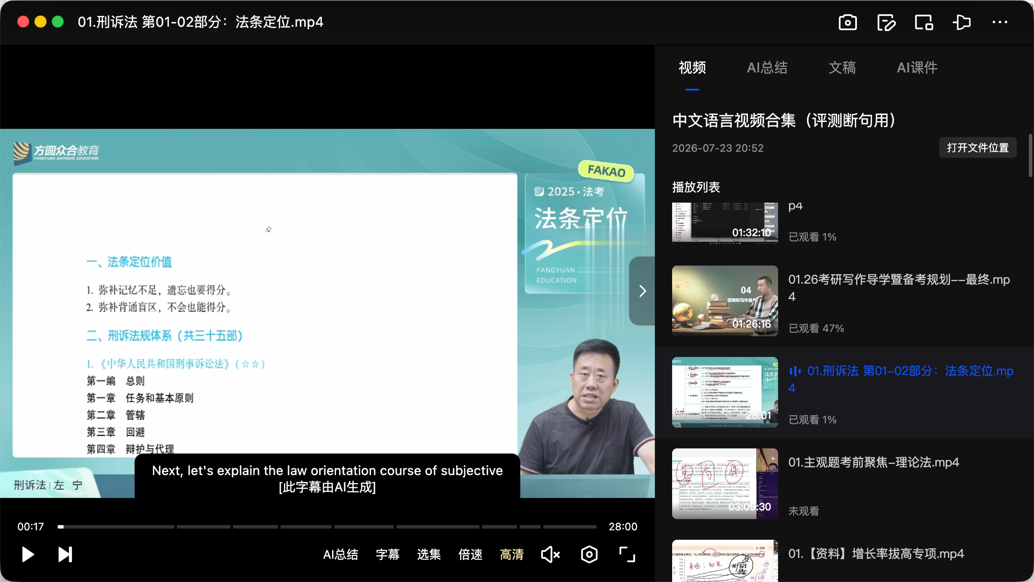Open the 28:01 刑诉法 video thumbnail
This screenshot has width=1034, height=582.
tap(725, 392)
